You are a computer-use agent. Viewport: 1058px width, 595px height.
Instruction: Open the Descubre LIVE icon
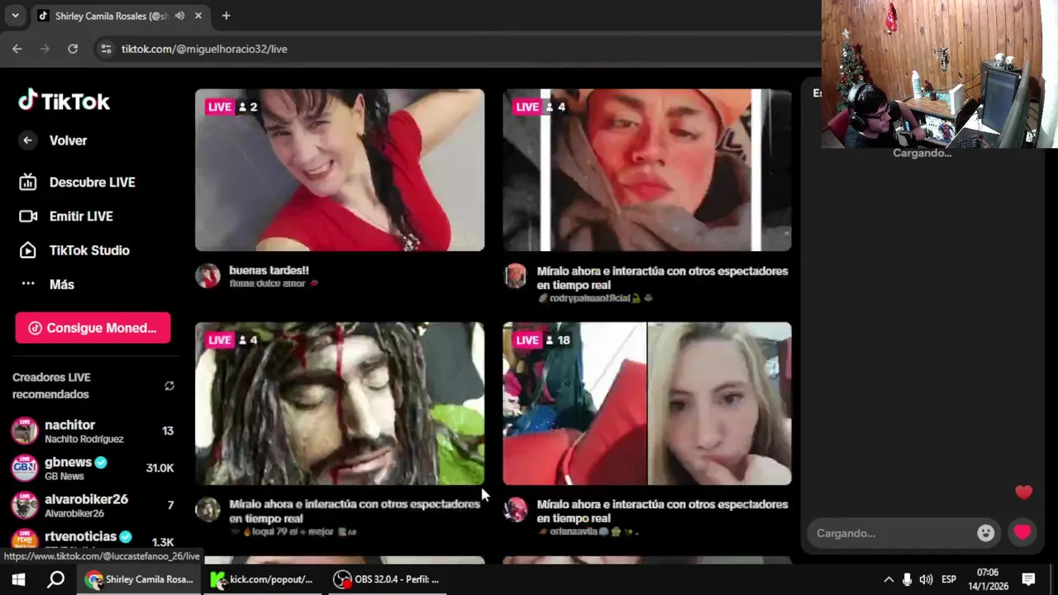[x=27, y=183]
